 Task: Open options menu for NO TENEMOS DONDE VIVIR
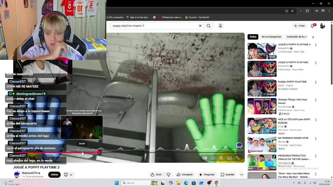[x=316, y=138]
